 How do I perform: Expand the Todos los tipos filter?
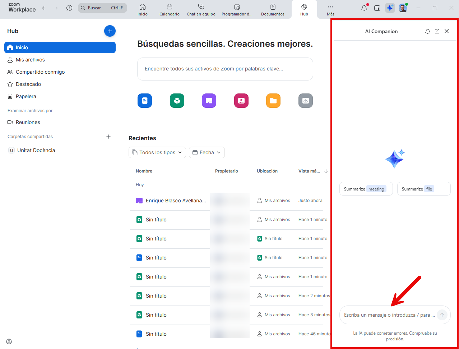(x=157, y=152)
